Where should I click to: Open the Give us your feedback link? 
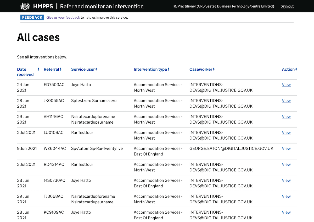pos(63,18)
